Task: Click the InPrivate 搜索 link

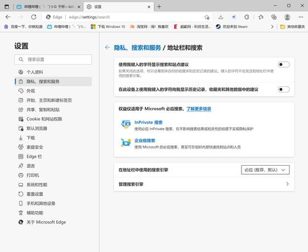Action: pyautogui.click(x=148, y=123)
